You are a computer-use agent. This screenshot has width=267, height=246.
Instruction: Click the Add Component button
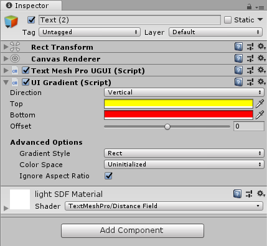[133, 230]
